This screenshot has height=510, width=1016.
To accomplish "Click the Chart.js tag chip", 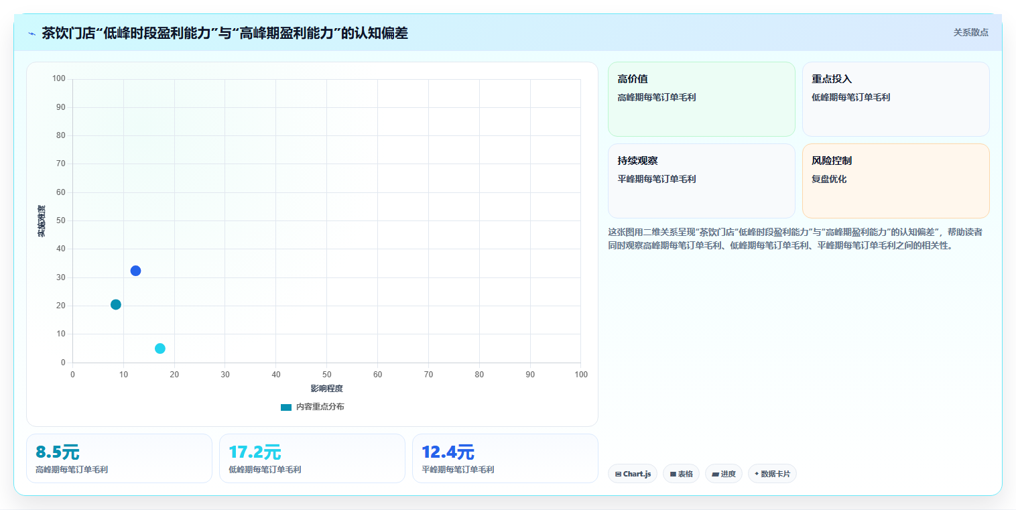I will (x=633, y=474).
